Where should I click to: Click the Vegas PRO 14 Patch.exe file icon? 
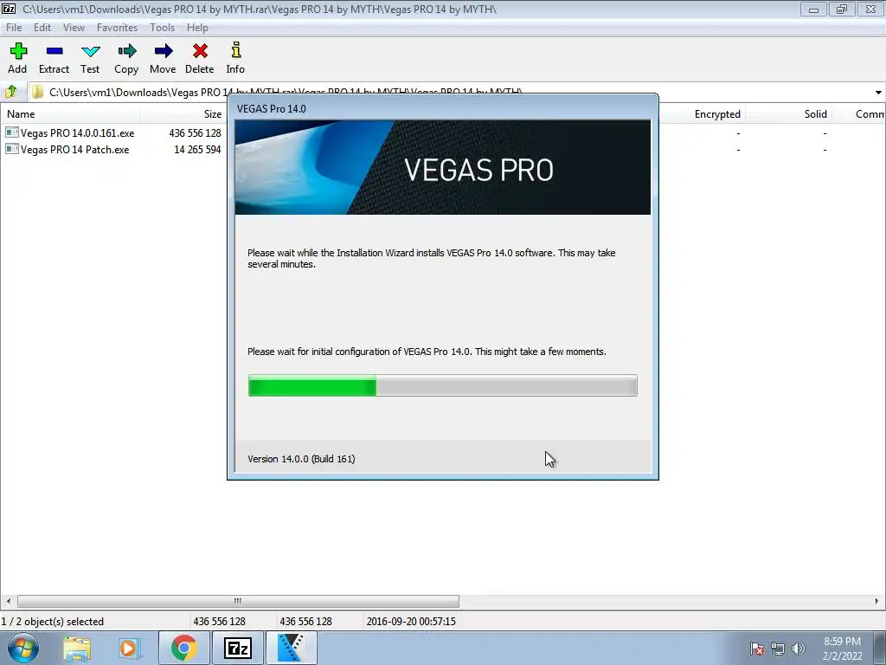click(12, 149)
